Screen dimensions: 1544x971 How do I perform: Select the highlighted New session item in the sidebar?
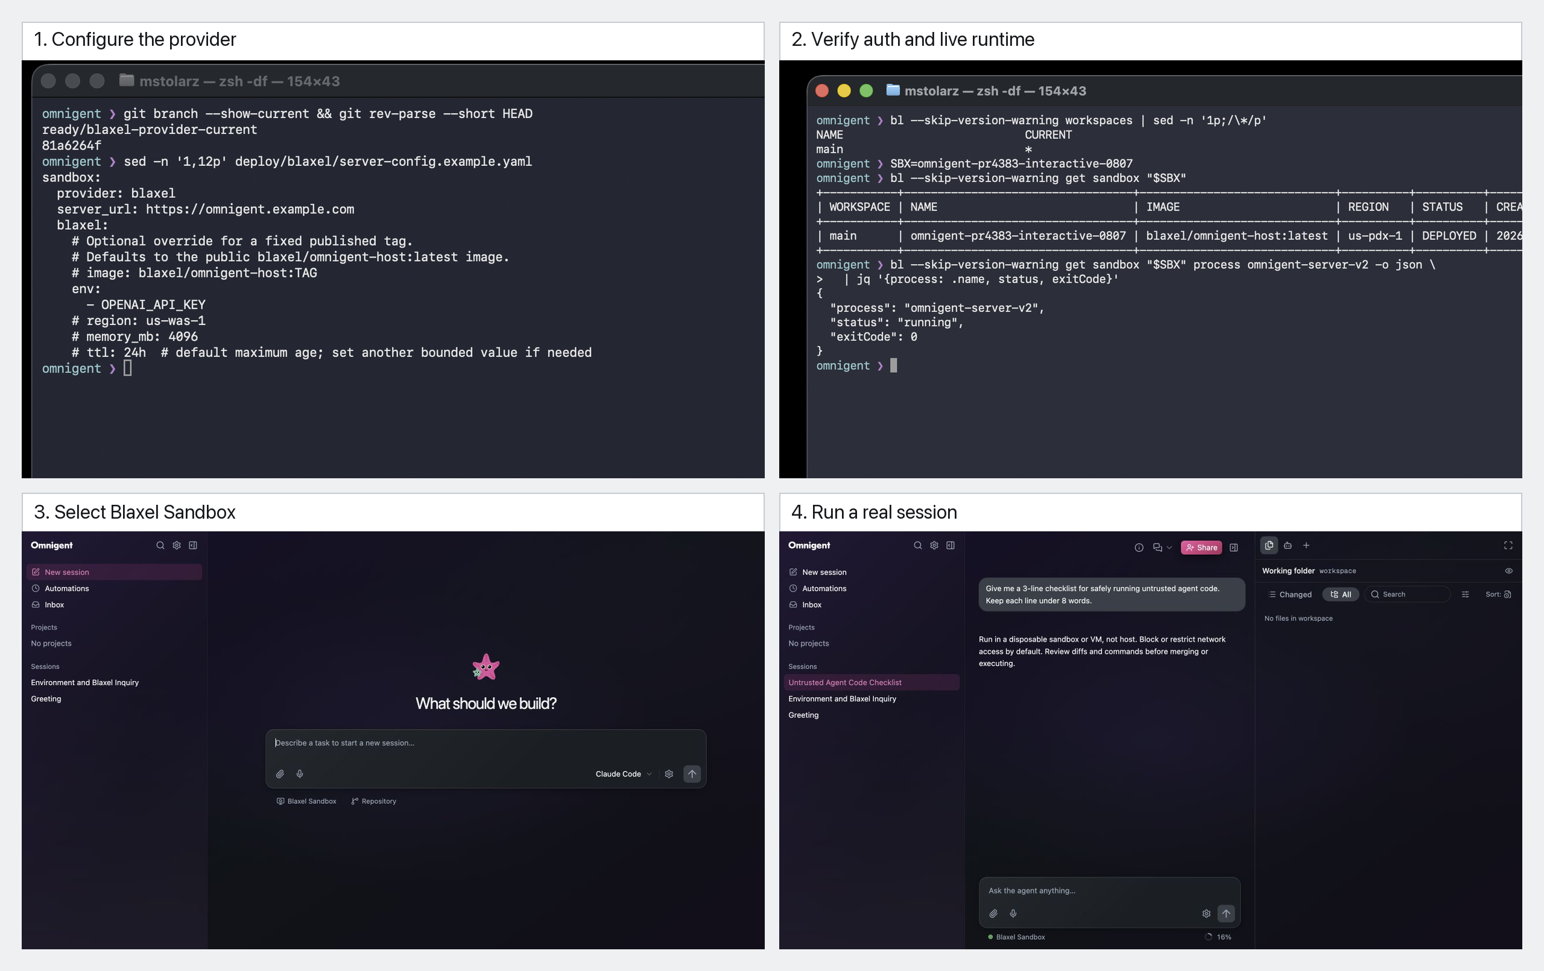pos(115,572)
